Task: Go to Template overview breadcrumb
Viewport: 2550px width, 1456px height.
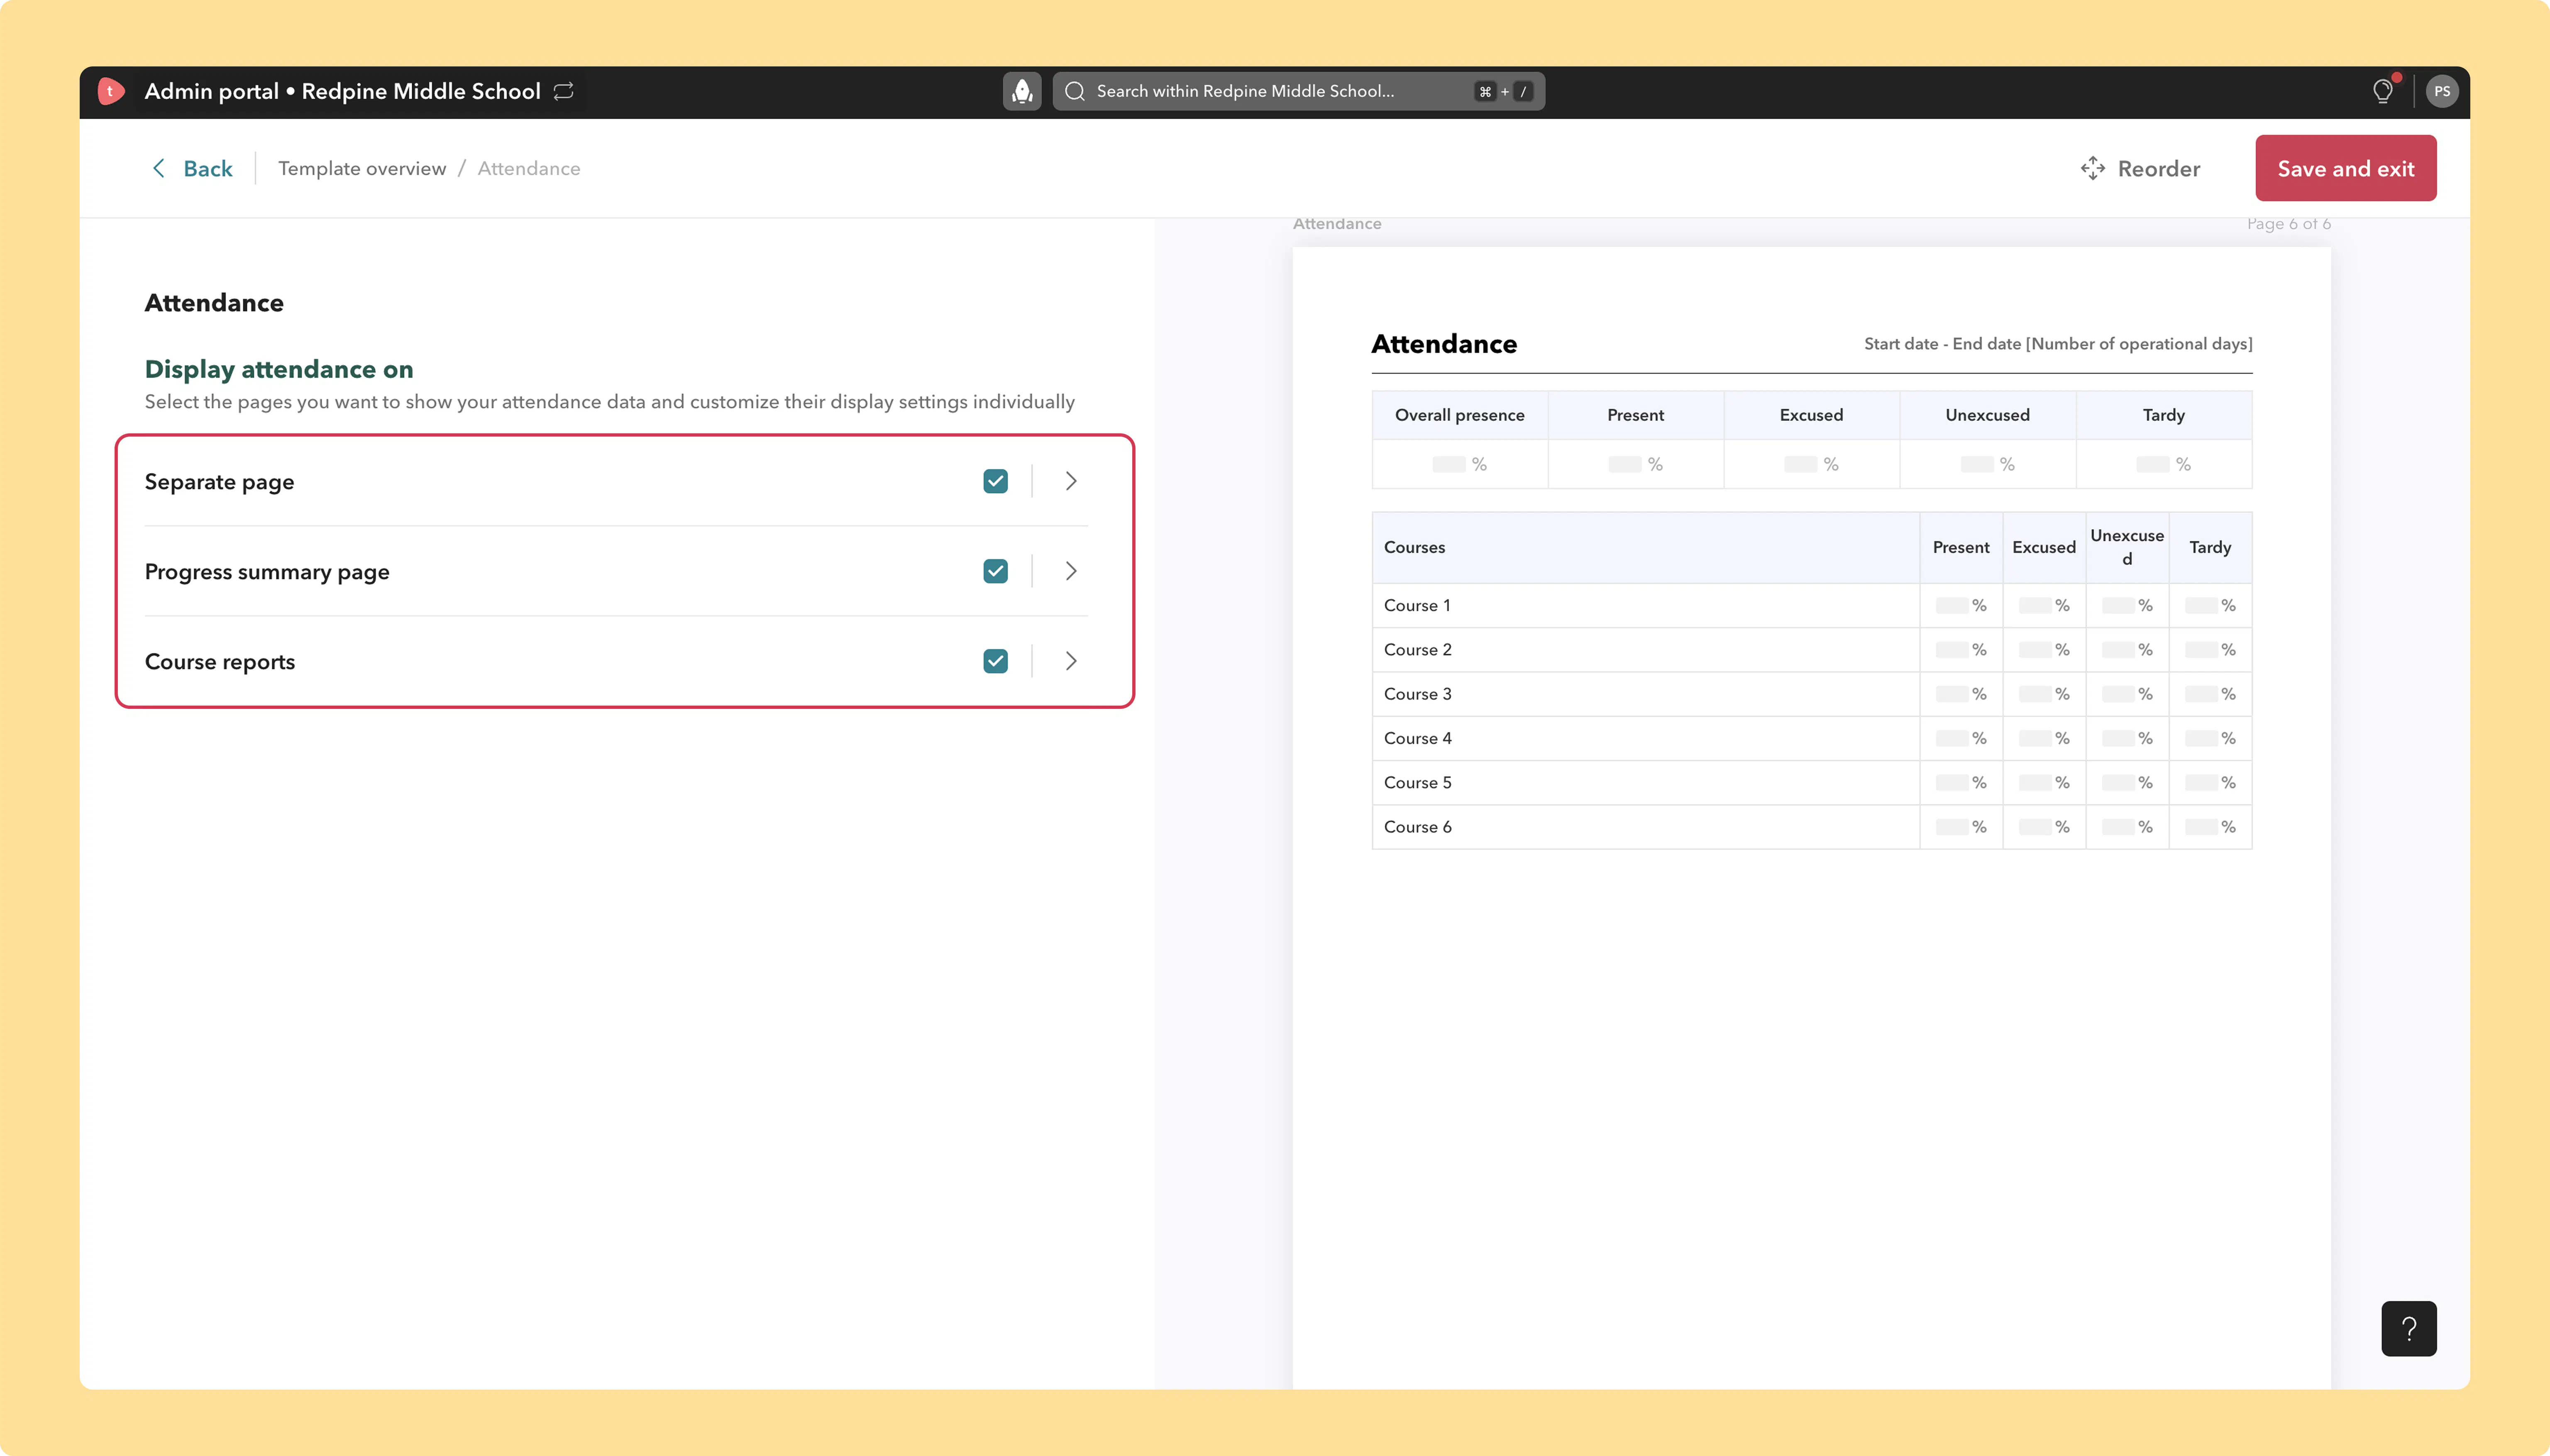Action: (362, 168)
